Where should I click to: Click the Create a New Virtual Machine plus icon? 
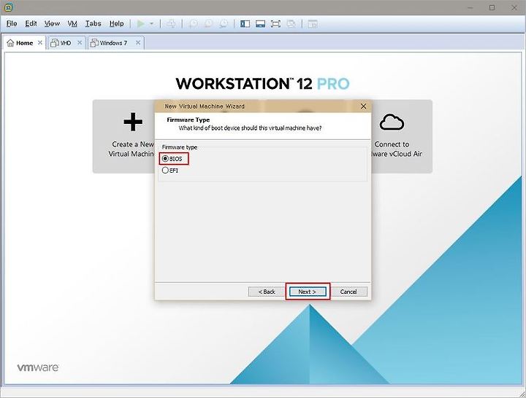click(x=133, y=122)
